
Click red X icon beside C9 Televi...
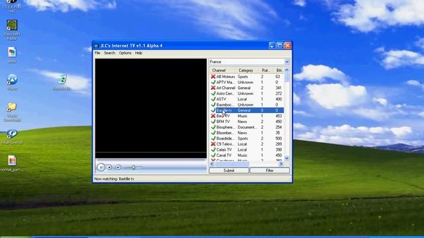213,144
